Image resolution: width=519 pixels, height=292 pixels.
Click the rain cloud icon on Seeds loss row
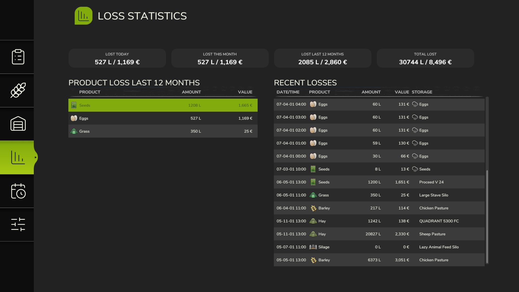[415, 169]
